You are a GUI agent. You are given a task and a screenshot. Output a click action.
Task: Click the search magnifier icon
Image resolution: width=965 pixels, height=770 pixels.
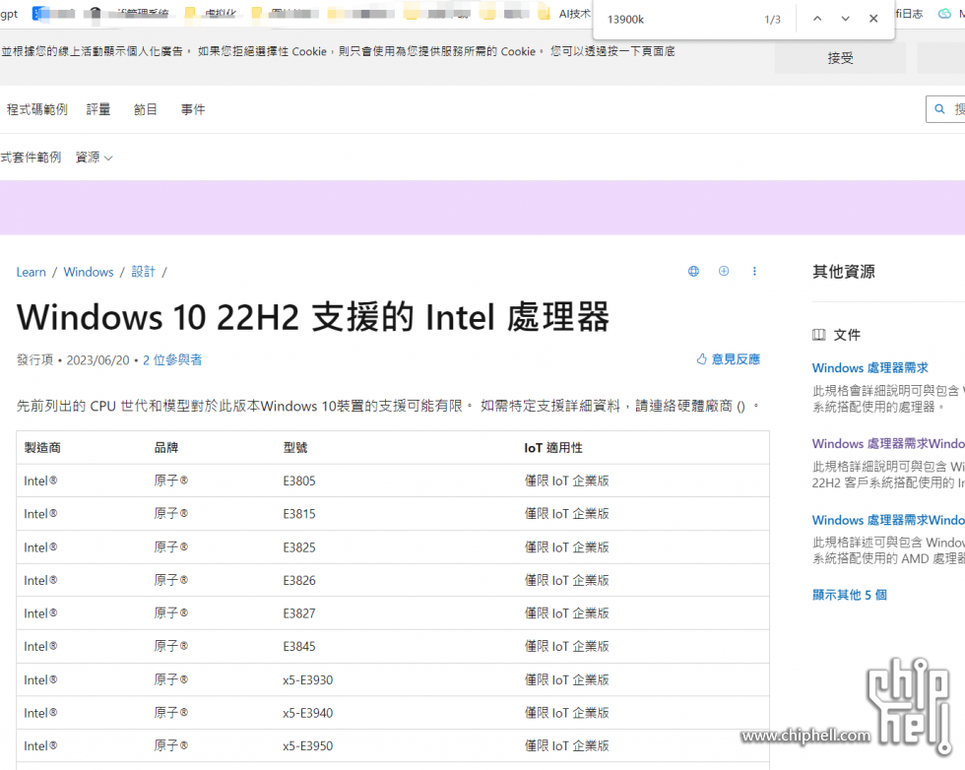[x=939, y=109]
